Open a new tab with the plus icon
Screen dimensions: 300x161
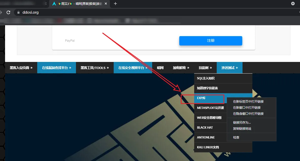(115, 4)
